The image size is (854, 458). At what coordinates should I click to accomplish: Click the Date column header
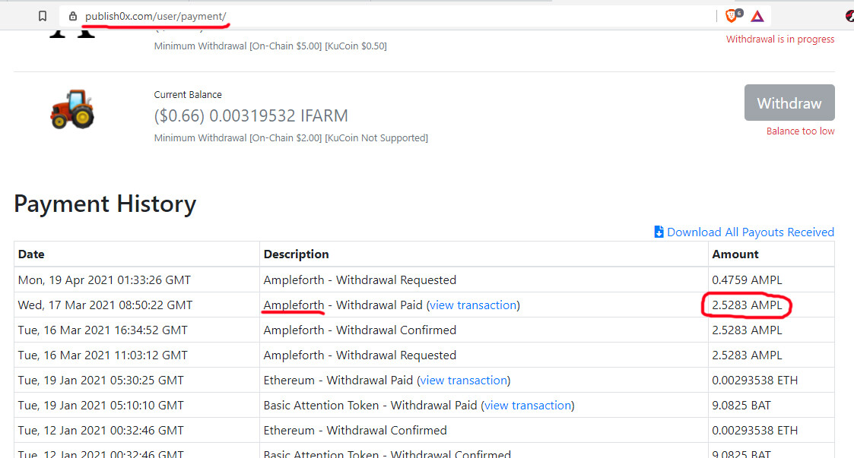tap(31, 254)
